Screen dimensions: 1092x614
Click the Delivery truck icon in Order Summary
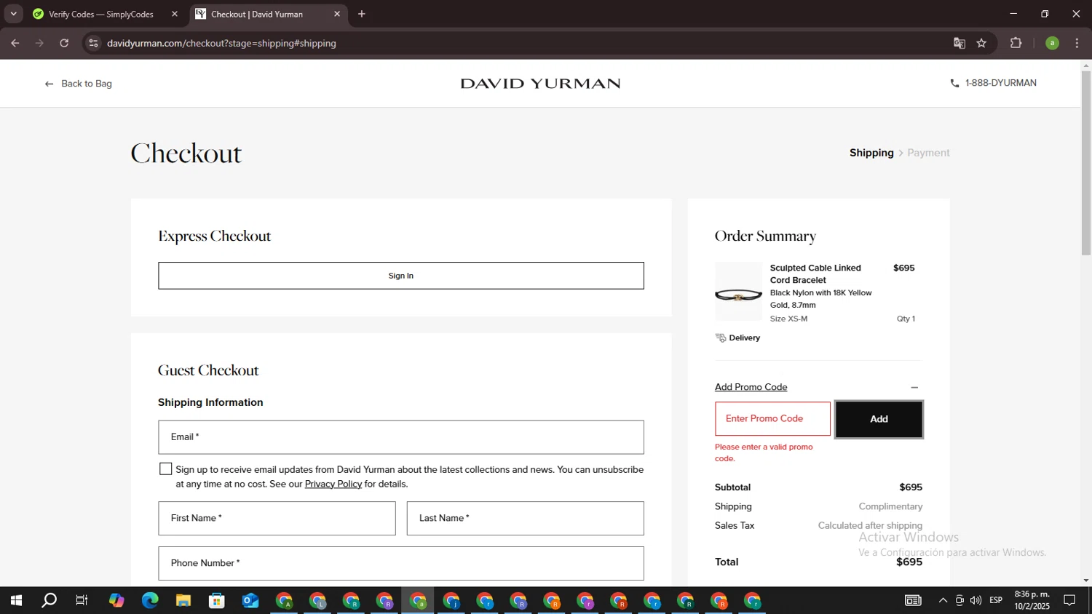click(721, 338)
